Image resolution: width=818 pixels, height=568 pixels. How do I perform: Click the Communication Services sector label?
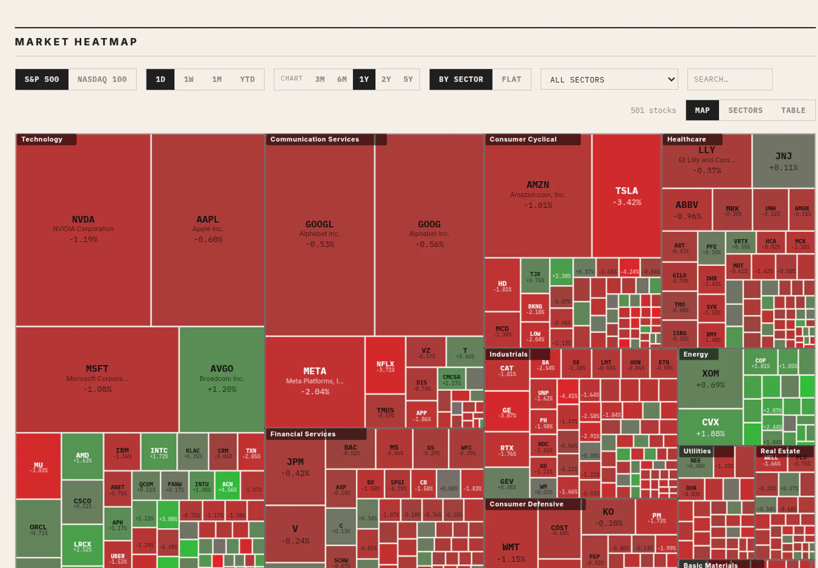[x=326, y=139]
